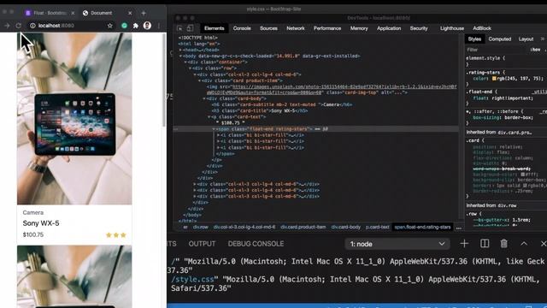This screenshot has width=547, height=308.
Task: Open the Memory tab in DevTools
Action: coord(359,28)
